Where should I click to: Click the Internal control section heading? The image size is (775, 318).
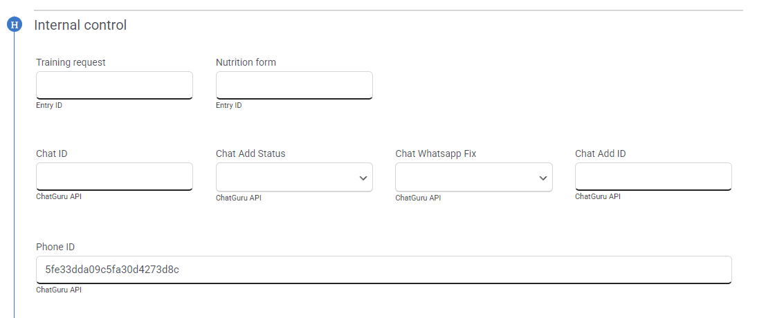80,26
